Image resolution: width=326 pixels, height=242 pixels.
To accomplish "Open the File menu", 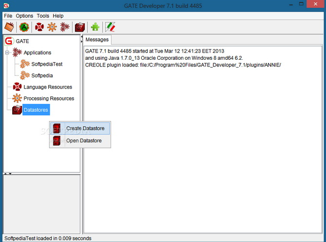I will [8, 16].
